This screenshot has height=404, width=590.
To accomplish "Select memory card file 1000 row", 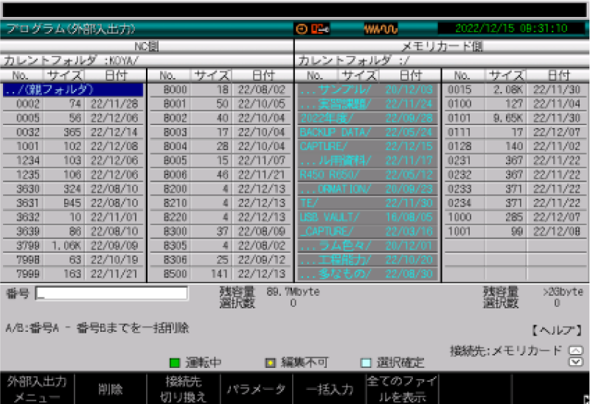I will coord(515,217).
